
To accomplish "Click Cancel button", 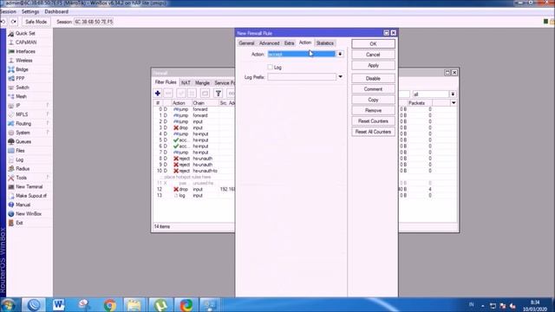I will coord(373,55).
